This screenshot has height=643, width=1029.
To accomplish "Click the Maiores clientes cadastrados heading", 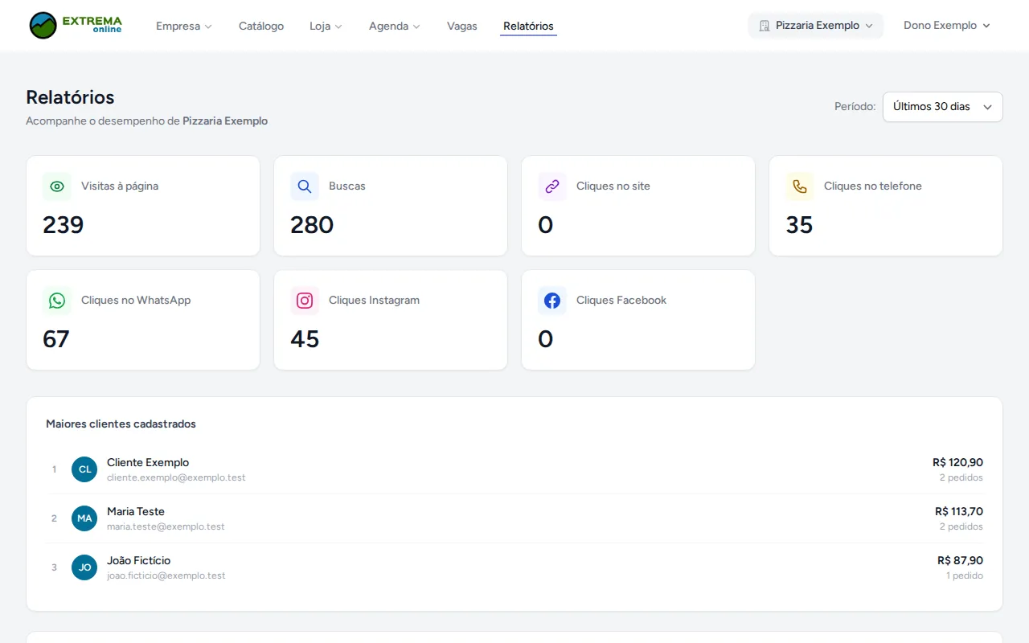I will pyautogui.click(x=121, y=424).
